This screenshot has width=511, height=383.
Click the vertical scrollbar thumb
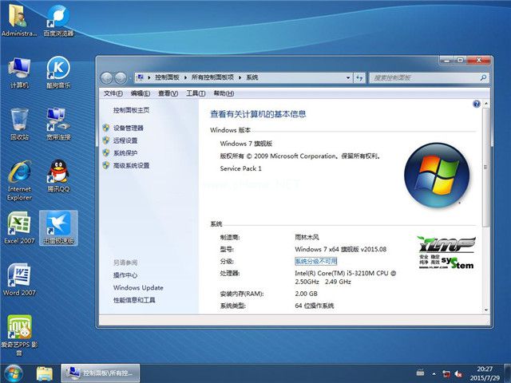tap(486, 168)
